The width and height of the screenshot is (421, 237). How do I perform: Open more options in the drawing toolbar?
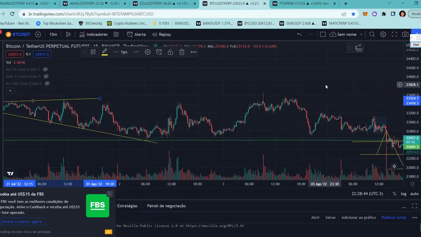(x=193, y=52)
